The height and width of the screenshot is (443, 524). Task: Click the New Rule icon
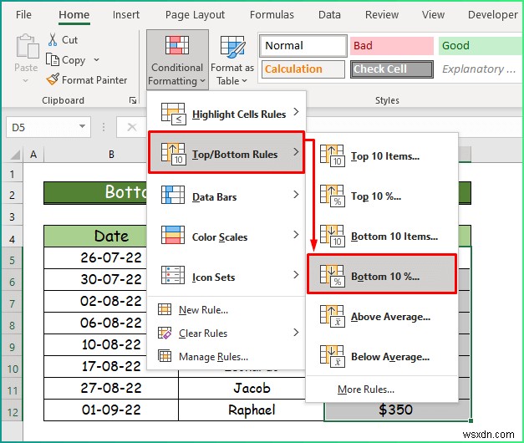[165, 309]
